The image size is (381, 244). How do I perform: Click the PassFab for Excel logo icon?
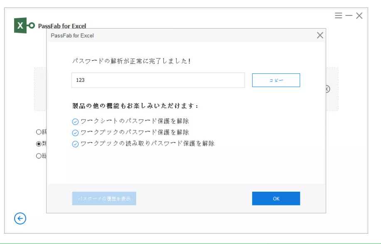[24, 25]
